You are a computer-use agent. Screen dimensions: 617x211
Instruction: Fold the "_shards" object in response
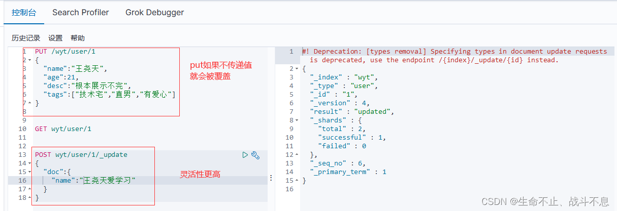coord(297,120)
